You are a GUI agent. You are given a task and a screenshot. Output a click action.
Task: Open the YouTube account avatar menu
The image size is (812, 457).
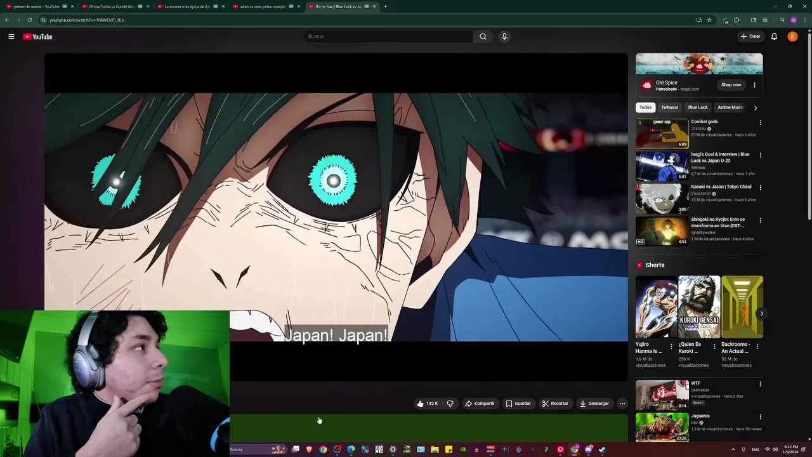click(x=792, y=36)
